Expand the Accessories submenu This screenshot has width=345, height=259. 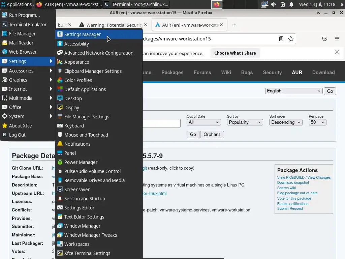click(x=28, y=71)
